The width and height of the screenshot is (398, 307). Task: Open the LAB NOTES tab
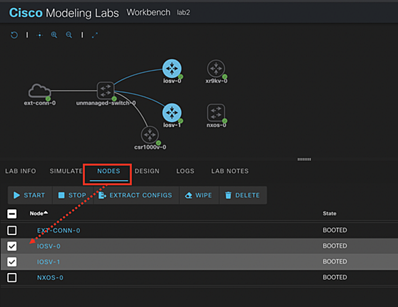tap(230, 171)
